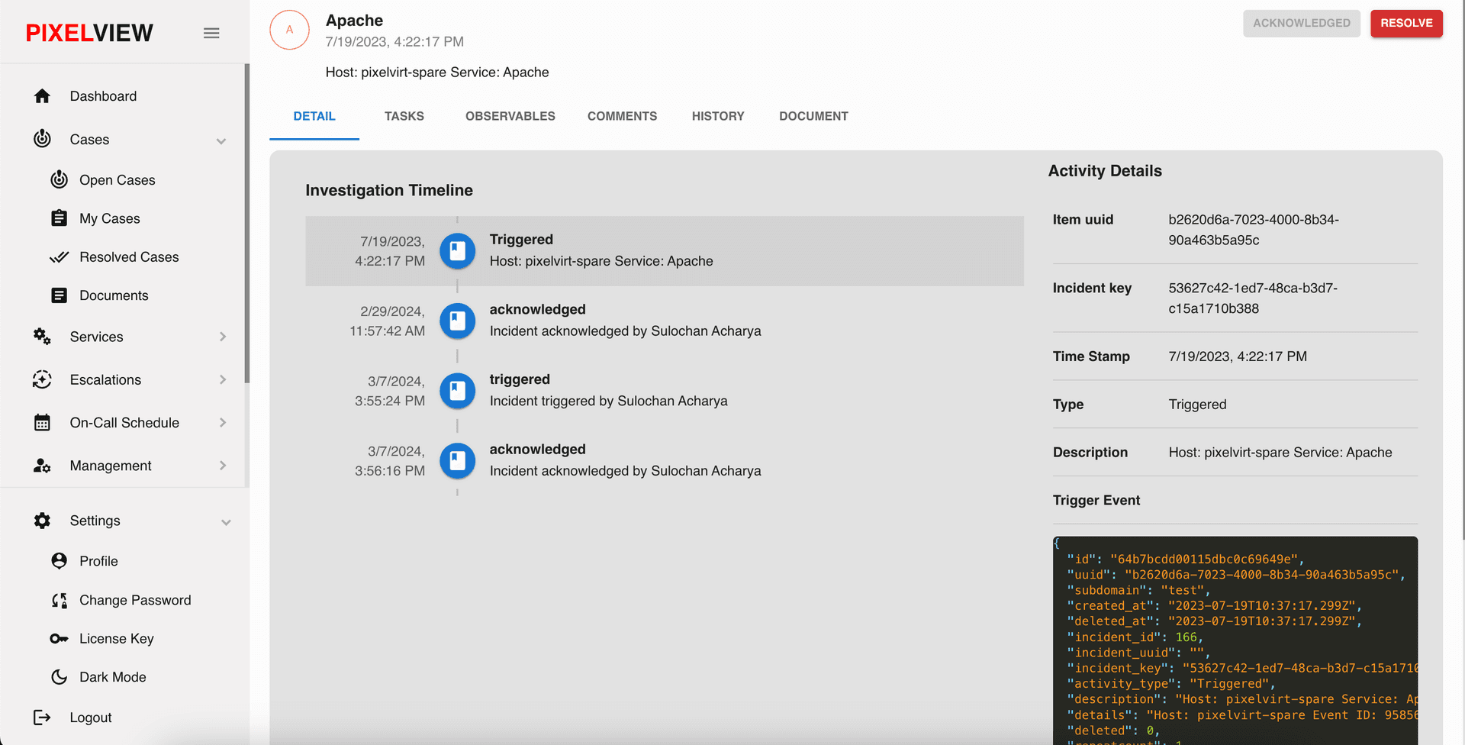This screenshot has height=745, width=1465.
Task: Open the Documents page label
Action: coord(114,295)
